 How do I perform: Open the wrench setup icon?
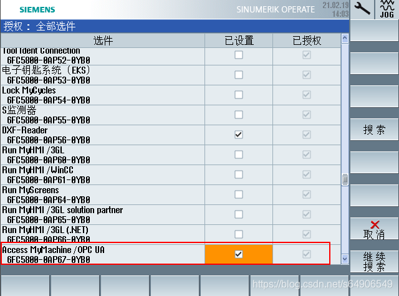[362, 9]
